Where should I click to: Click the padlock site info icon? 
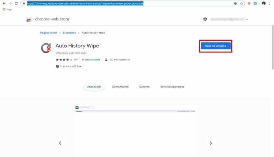pyautogui.click(x=24, y=4)
